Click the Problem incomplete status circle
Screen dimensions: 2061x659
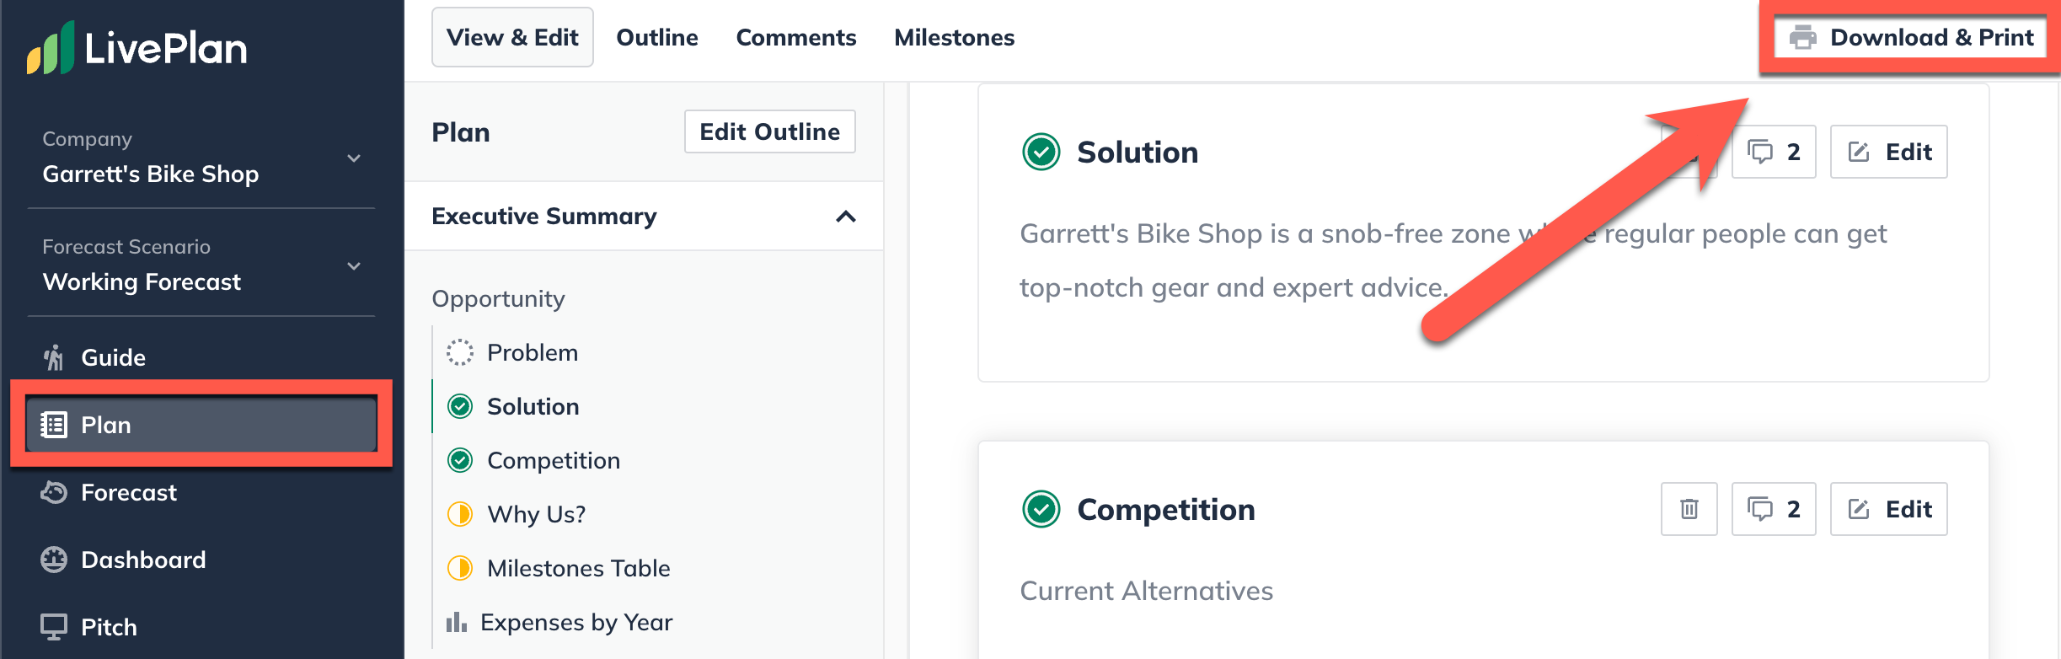click(460, 352)
